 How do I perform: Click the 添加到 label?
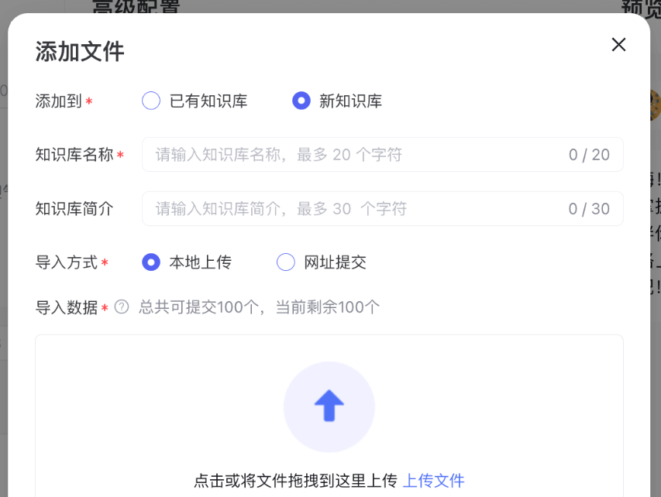tap(59, 101)
